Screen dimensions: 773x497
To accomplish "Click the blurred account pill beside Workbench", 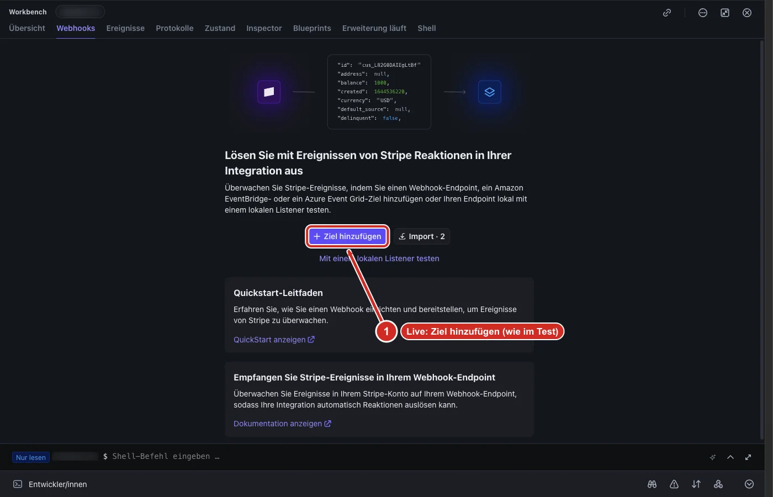I will 80,12.
